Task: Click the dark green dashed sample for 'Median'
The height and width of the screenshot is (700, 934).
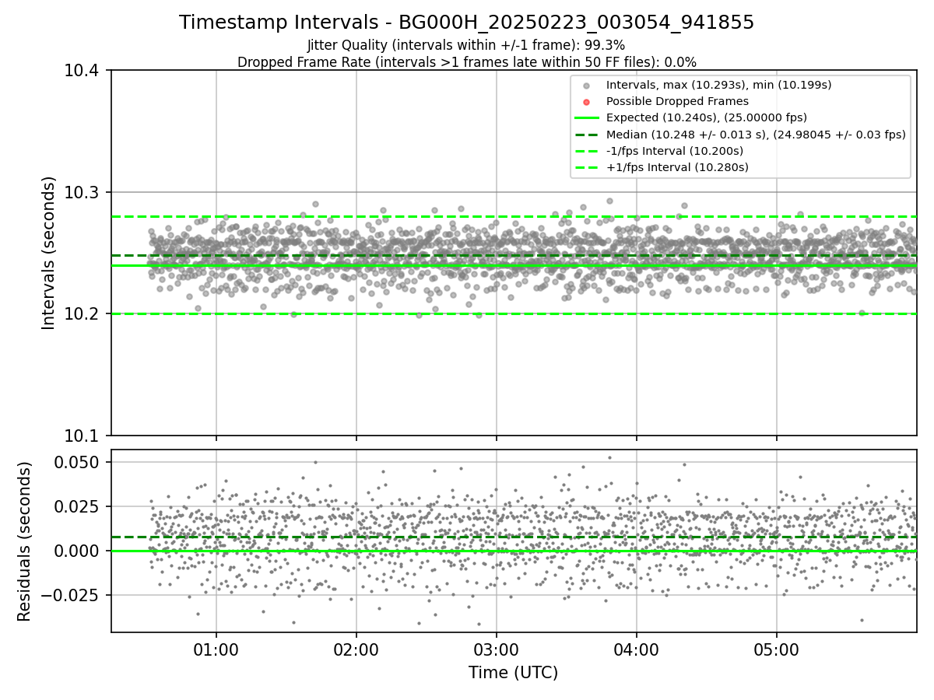Action: tap(587, 134)
